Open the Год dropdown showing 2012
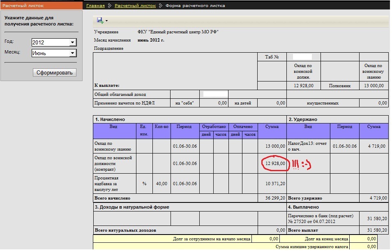Viewport: 392px width, 251px height. click(54, 42)
